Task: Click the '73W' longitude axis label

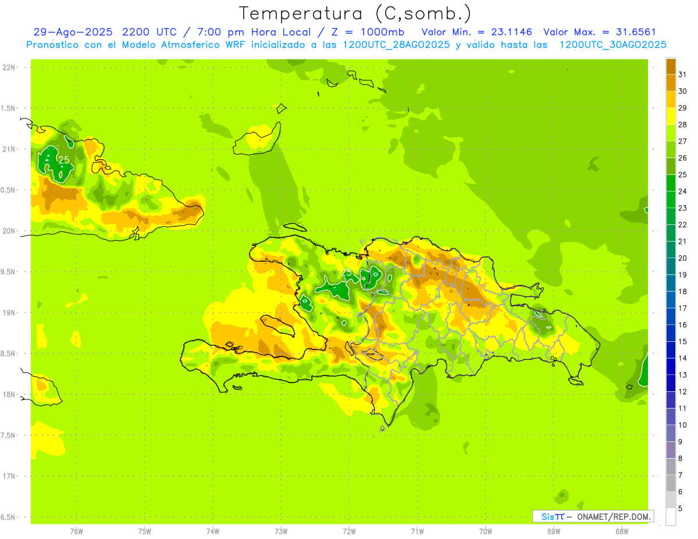Action: [x=281, y=531]
